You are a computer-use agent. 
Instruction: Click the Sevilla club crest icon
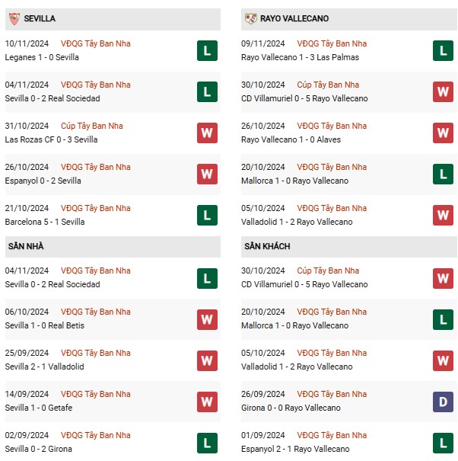pos(14,18)
